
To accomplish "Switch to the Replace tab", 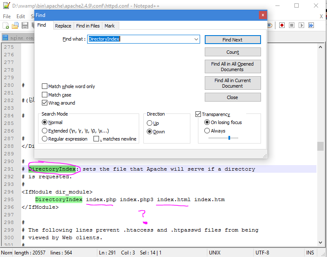I will (63, 26).
